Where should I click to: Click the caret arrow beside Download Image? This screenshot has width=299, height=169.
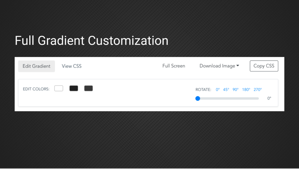pyautogui.click(x=238, y=66)
